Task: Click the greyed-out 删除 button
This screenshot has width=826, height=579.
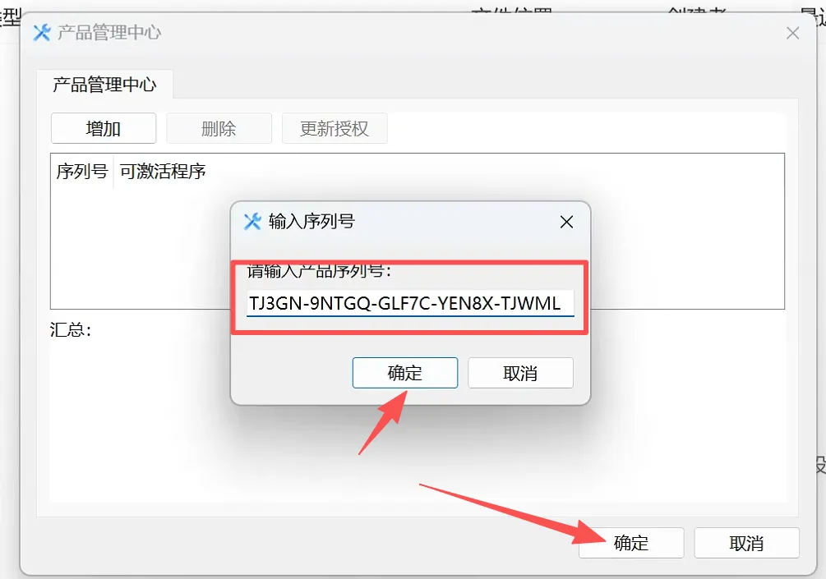Action: point(219,128)
